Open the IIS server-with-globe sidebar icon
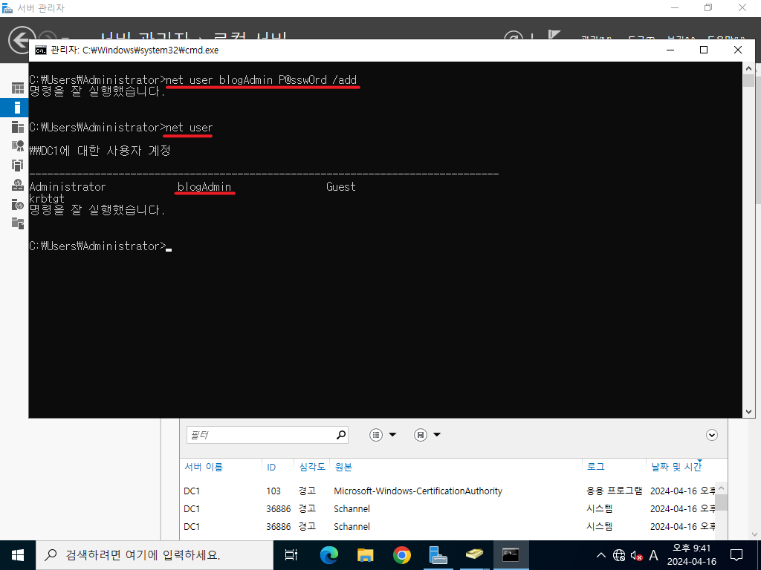Screen dimensions: 761x570 [18, 205]
